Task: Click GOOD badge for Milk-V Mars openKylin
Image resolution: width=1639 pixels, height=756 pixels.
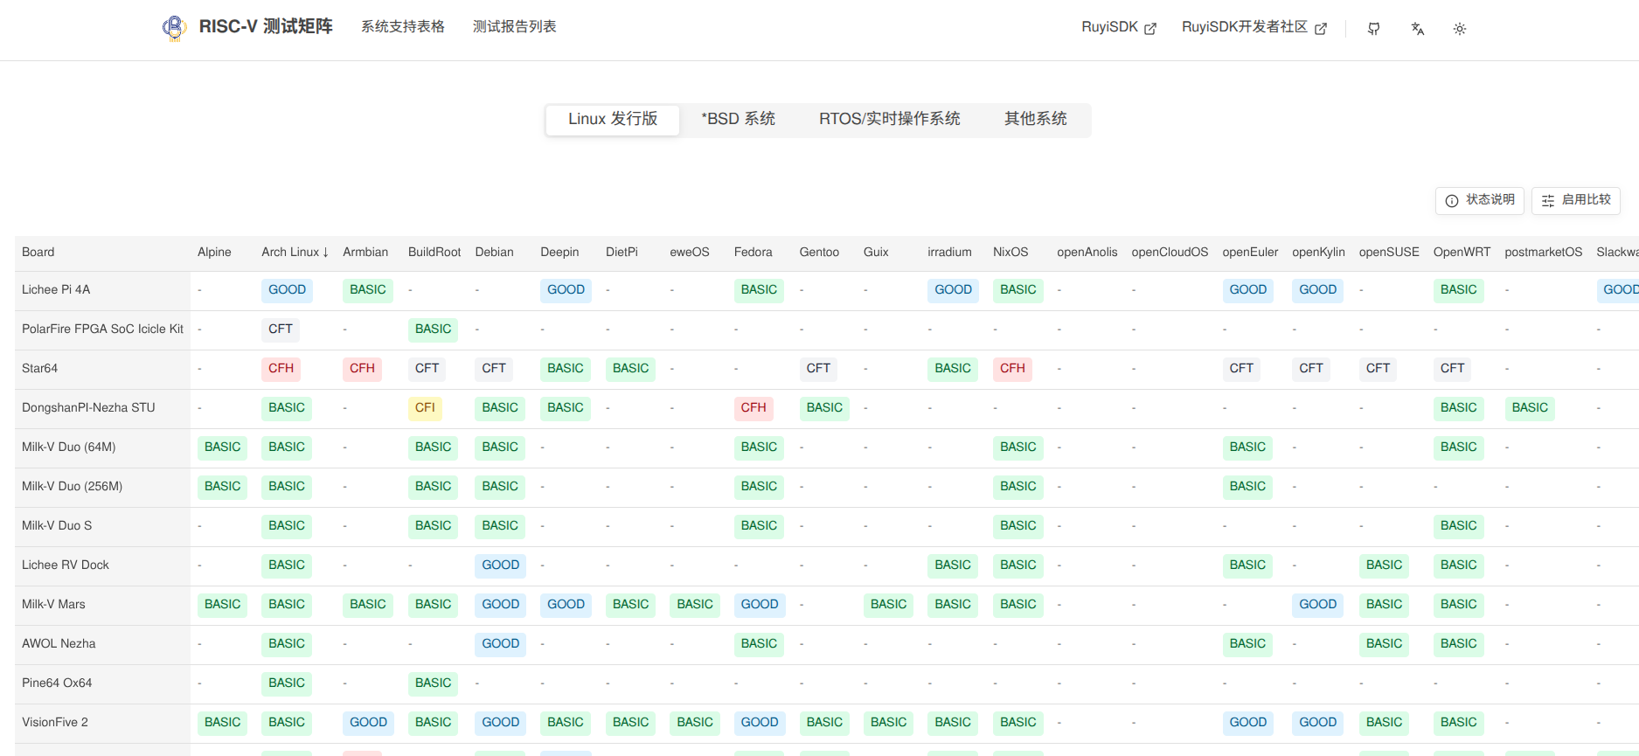Action: pos(1318,605)
